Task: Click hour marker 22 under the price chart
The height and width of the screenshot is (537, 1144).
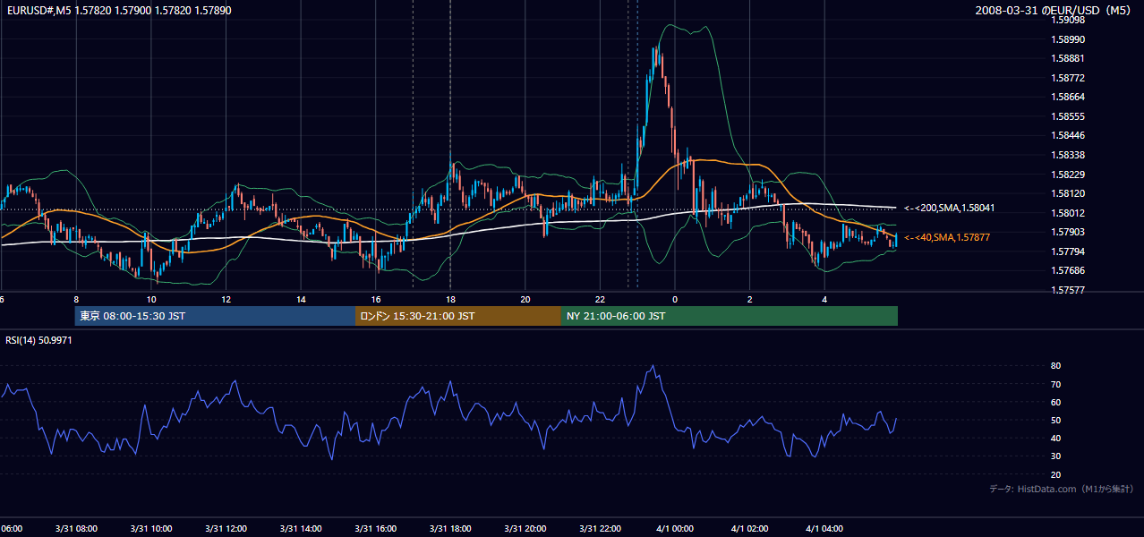Action: (x=601, y=299)
